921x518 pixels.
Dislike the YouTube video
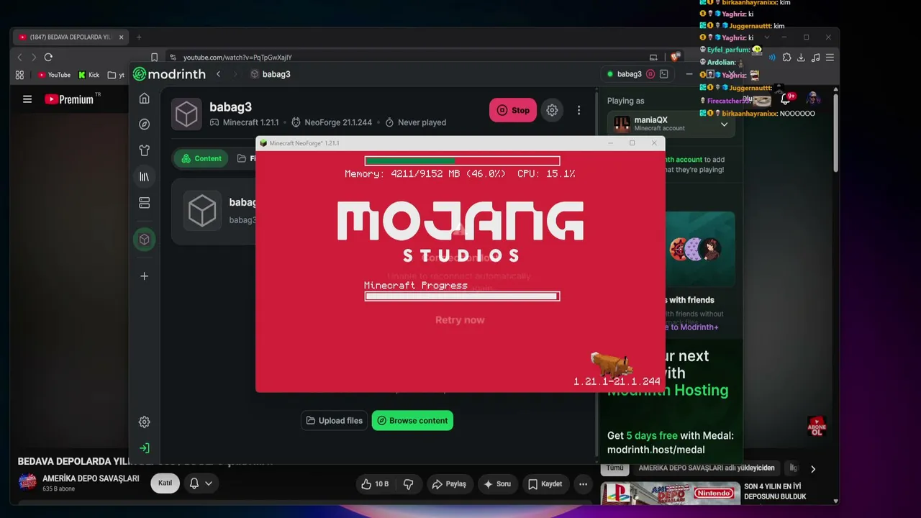(x=408, y=484)
